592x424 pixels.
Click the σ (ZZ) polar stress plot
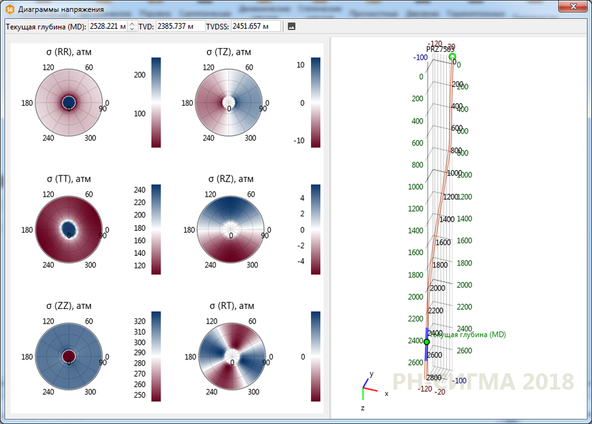point(69,356)
